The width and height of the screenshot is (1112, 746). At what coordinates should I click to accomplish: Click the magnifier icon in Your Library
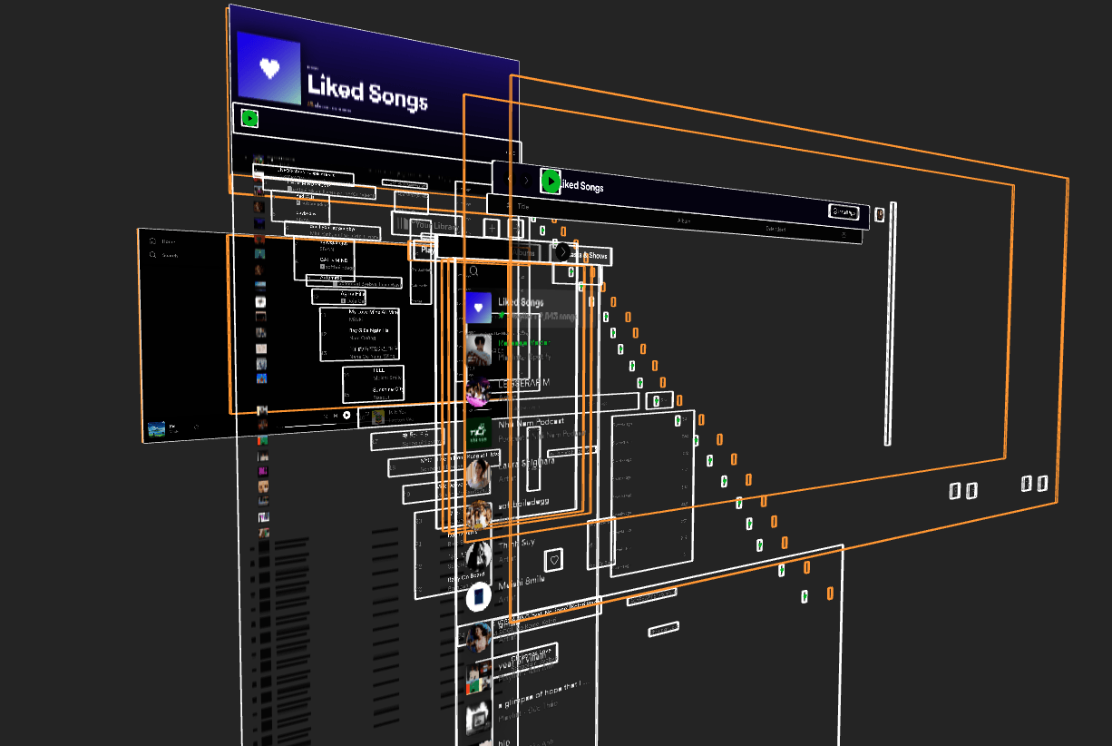473,271
